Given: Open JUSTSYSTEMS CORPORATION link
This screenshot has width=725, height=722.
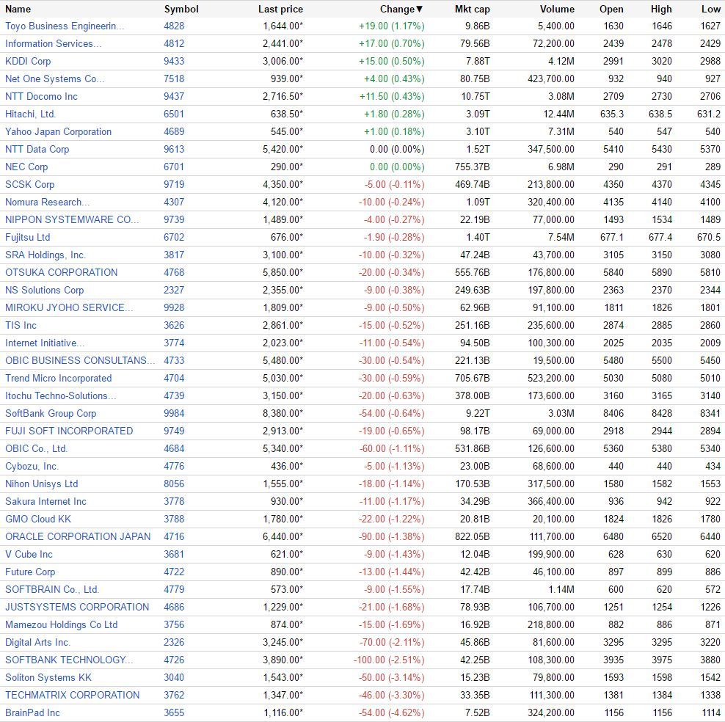Looking at the screenshot, I should 77,607.
